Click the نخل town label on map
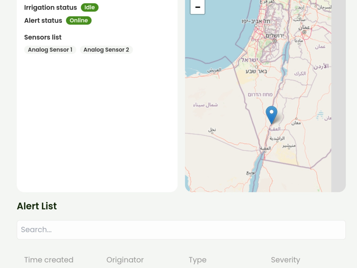Screen dimensions: 357x268 pyautogui.click(x=212, y=129)
